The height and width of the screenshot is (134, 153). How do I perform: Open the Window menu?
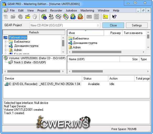104,10
